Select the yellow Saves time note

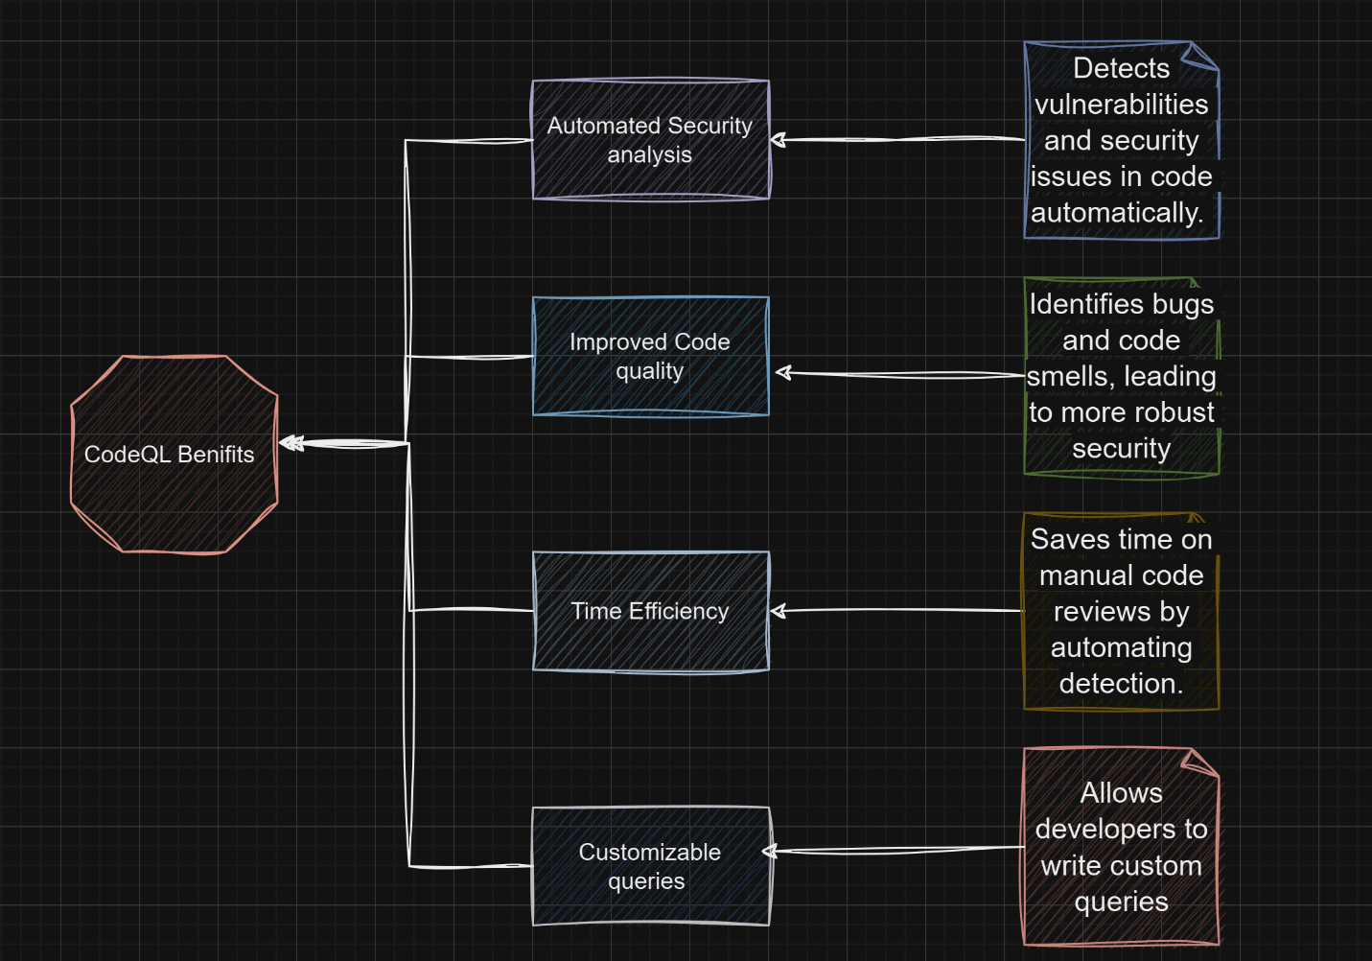click(x=1120, y=612)
